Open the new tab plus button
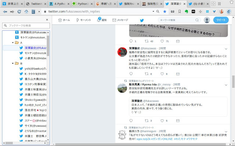 click(213, 4)
